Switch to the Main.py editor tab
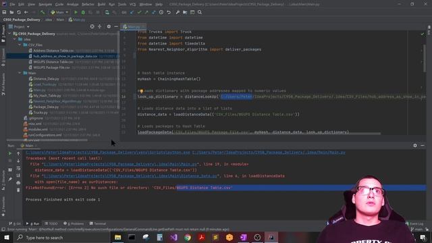 [x=134, y=27]
